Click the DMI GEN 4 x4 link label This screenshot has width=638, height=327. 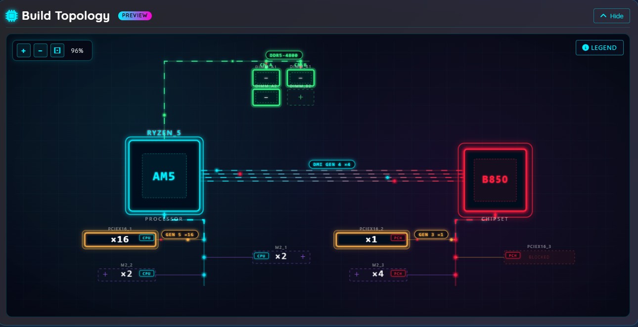[332, 164]
